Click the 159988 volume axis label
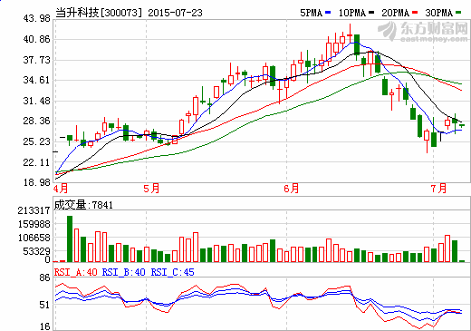The height and width of the screenshot is (331, 471). [x=34, y=224]
